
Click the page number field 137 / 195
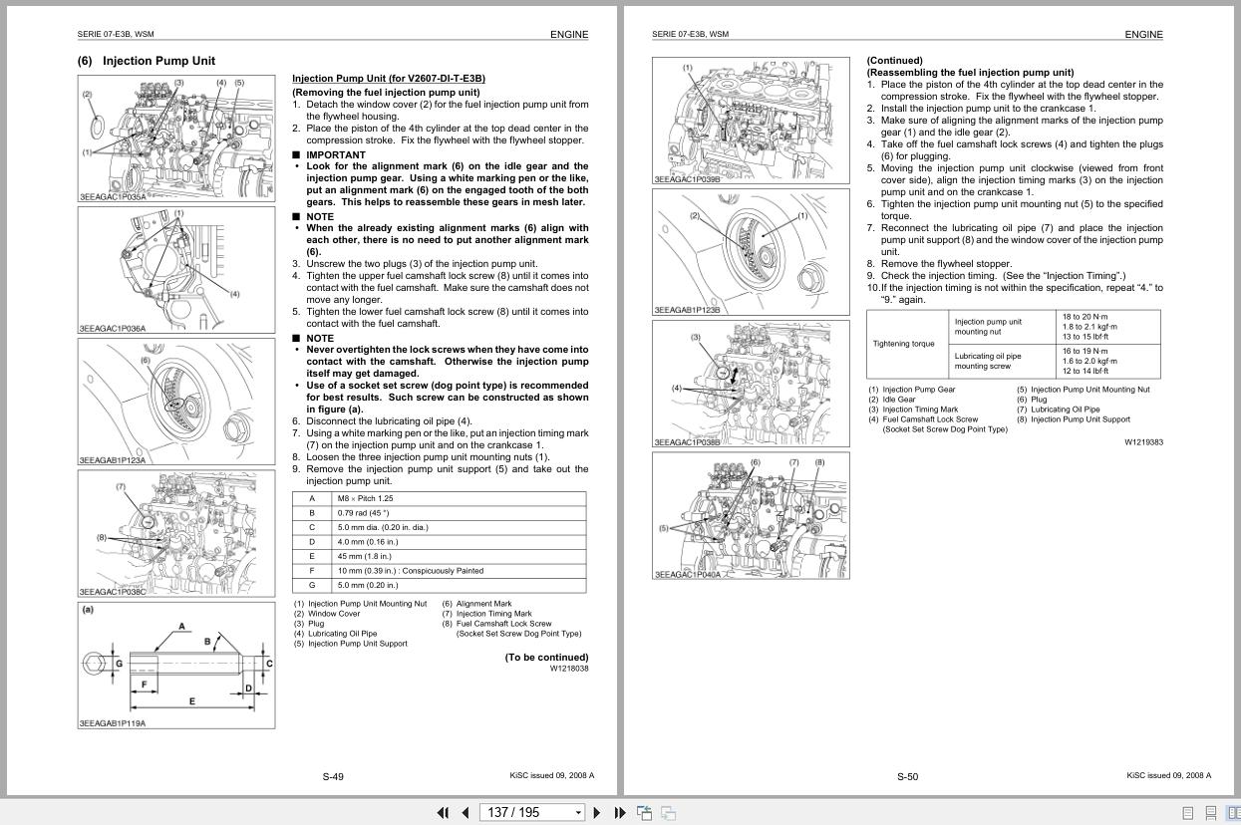[x=525, y=813]
